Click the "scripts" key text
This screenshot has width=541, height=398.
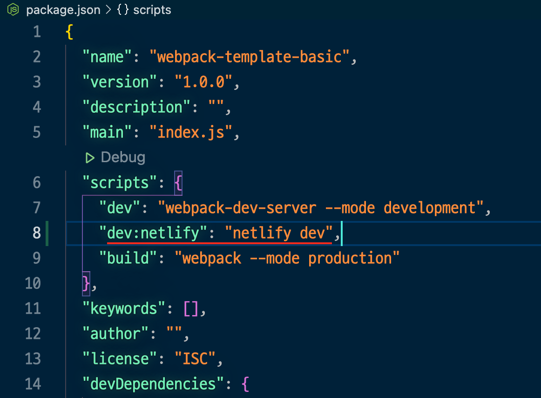pos(119,183)
